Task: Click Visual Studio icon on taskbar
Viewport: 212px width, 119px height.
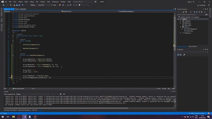Action: [24, 117]
